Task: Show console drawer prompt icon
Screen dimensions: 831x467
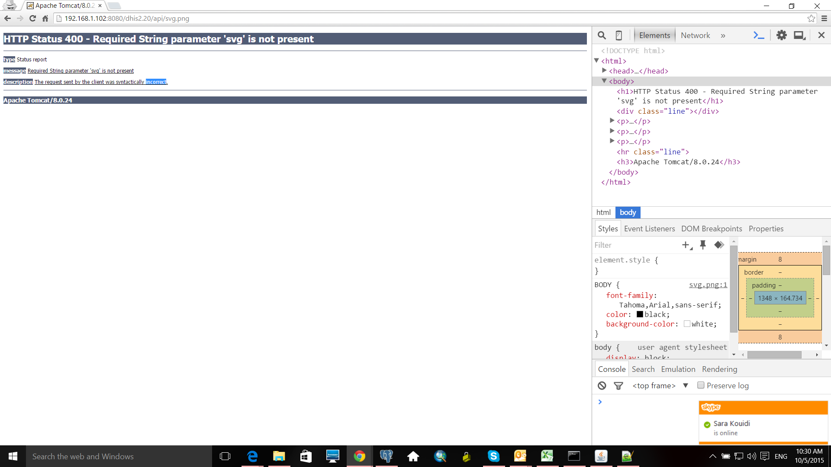Action: [758, 35]
